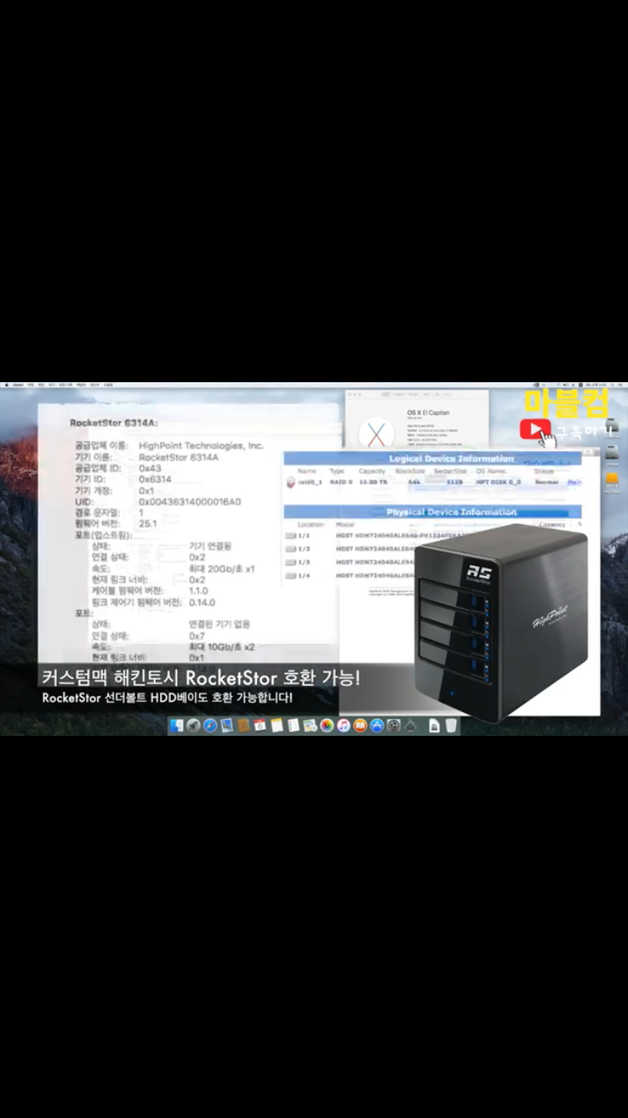Click the raid0_1 logical device icon

coord(290,483)
